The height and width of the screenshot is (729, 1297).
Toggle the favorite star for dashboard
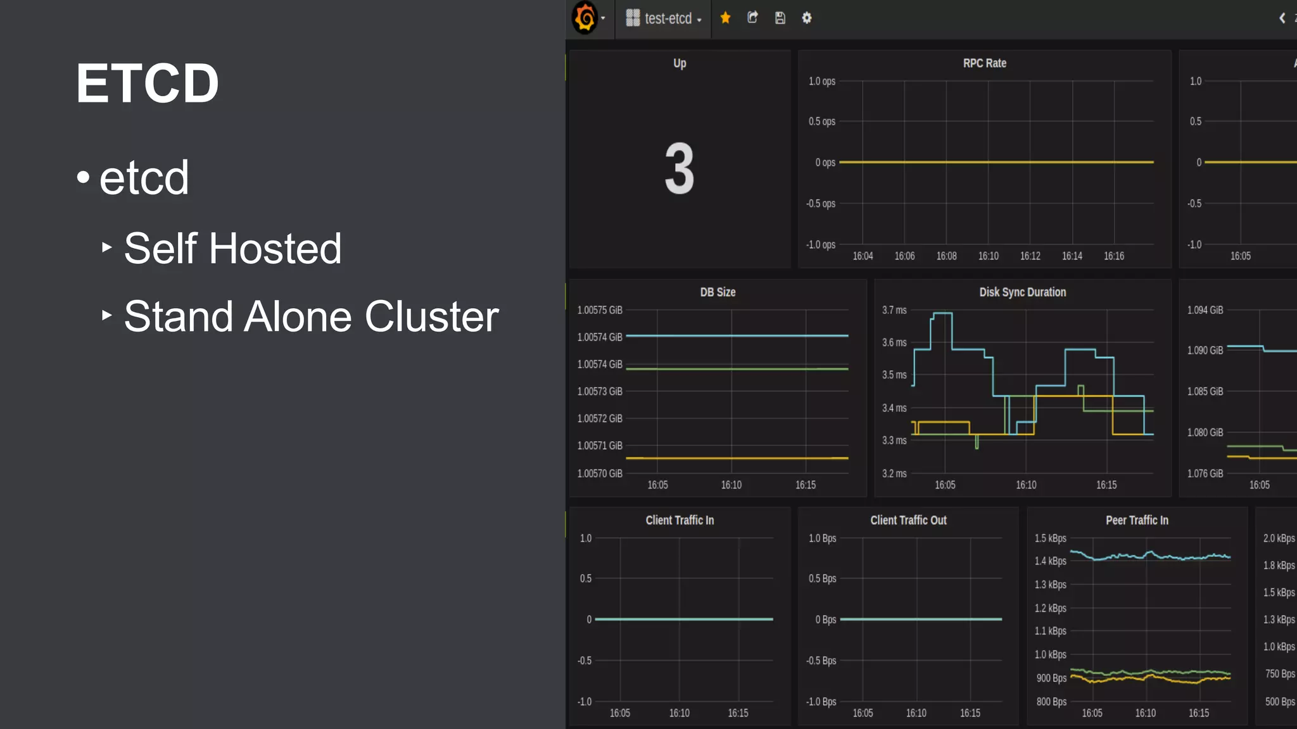coord(726,18)
